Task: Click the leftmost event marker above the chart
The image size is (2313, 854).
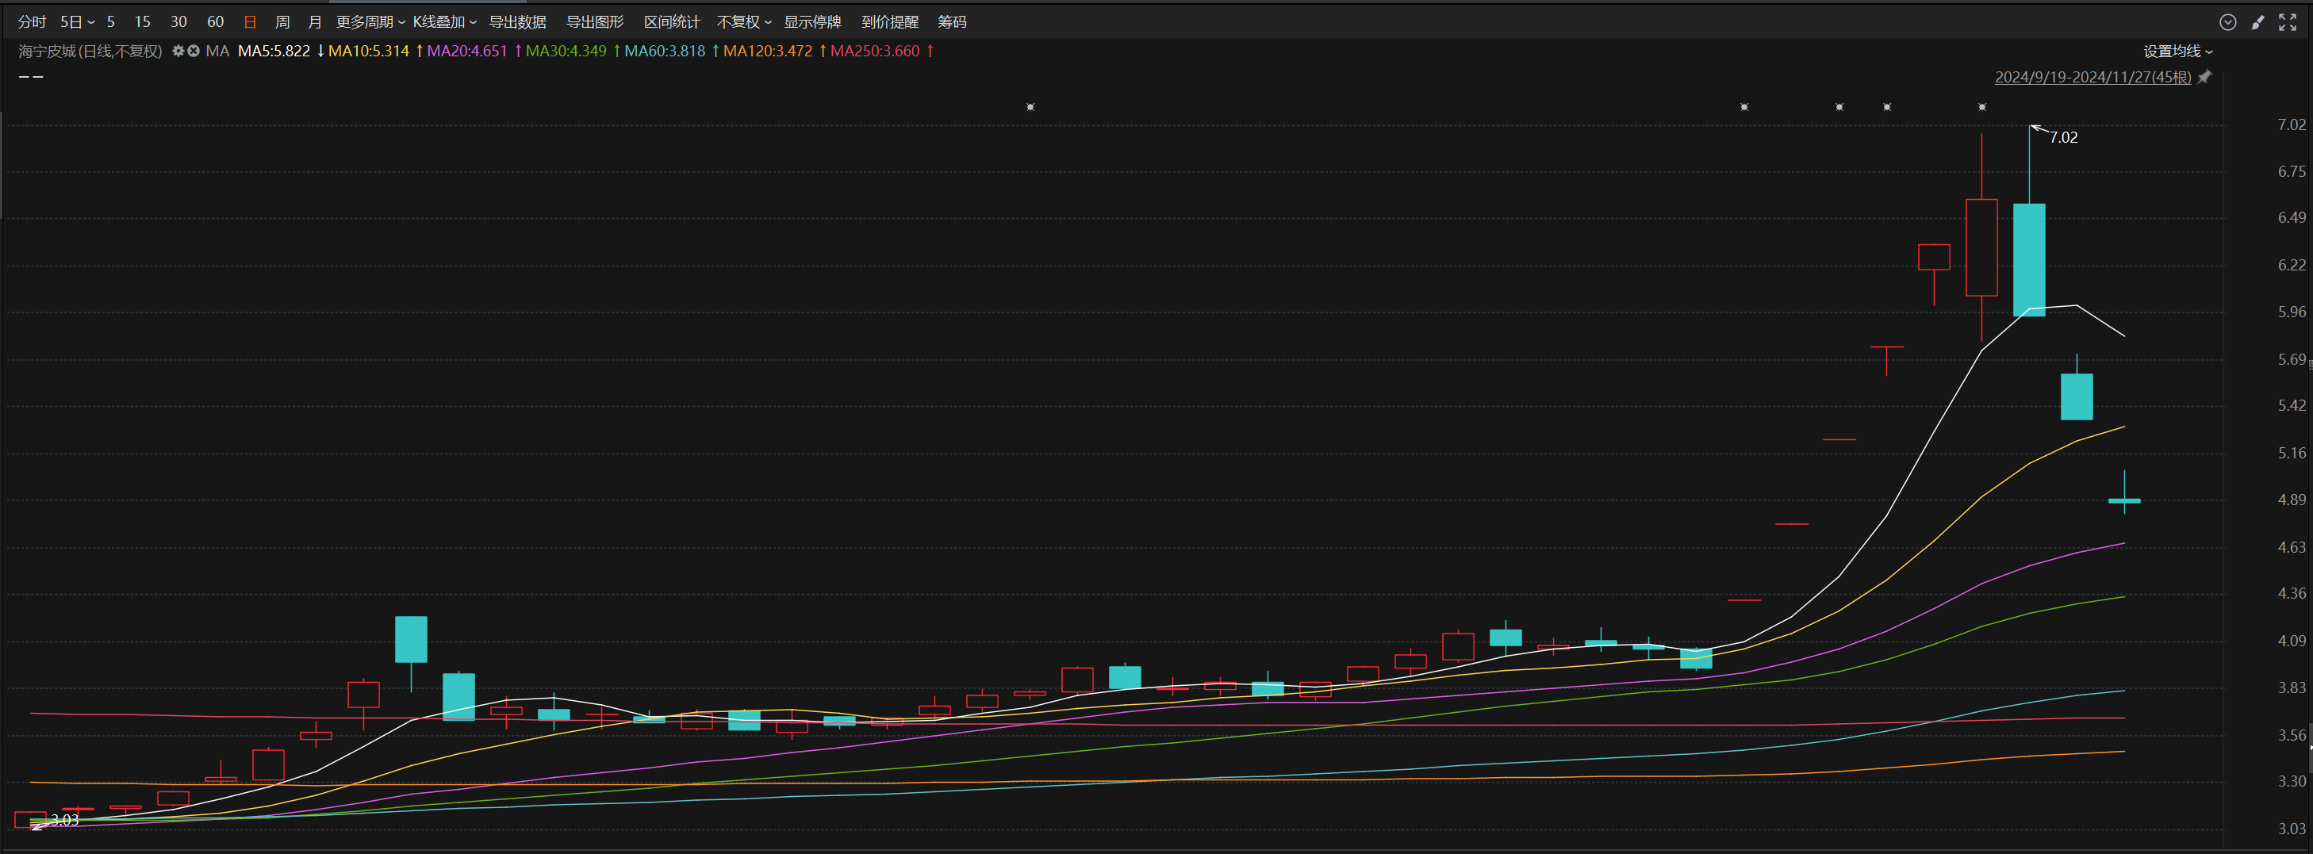Action: [1030, 107]
